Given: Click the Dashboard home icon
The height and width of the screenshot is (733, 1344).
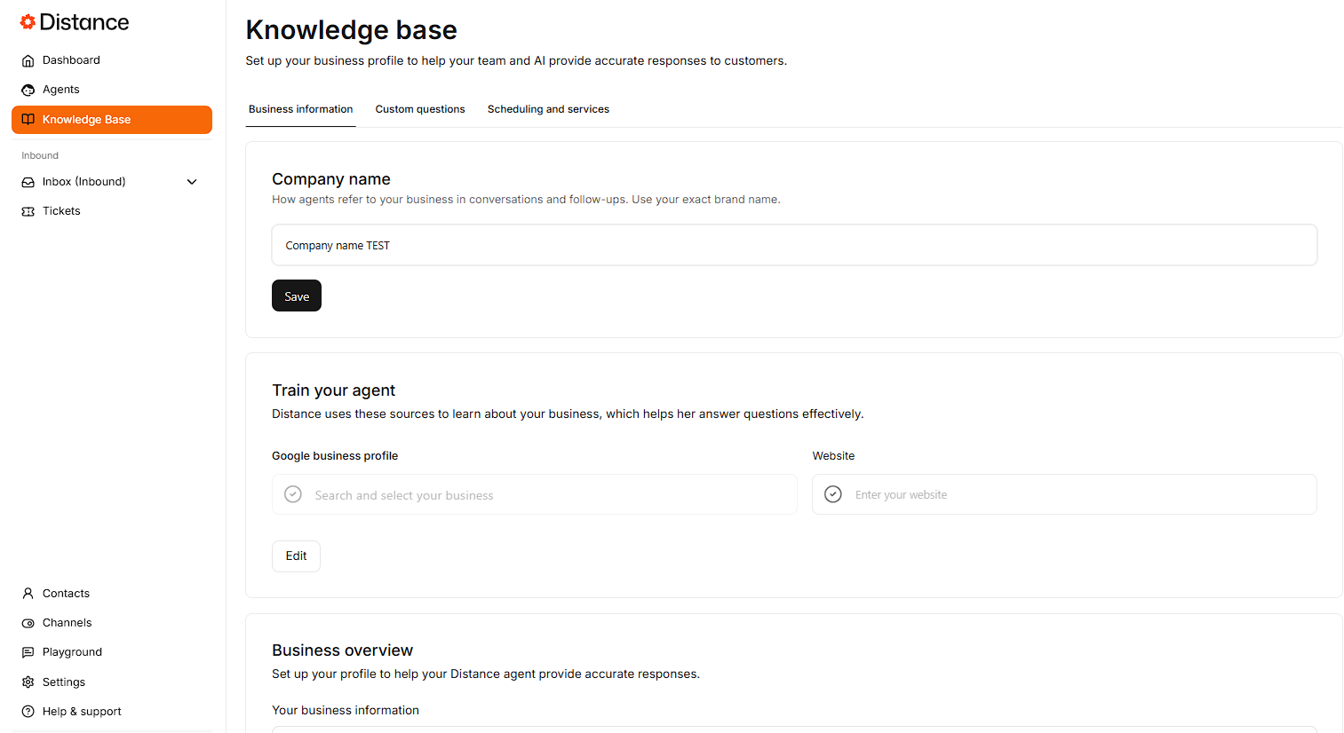Looking at the screenshot, I should click(x=28, y=60).
